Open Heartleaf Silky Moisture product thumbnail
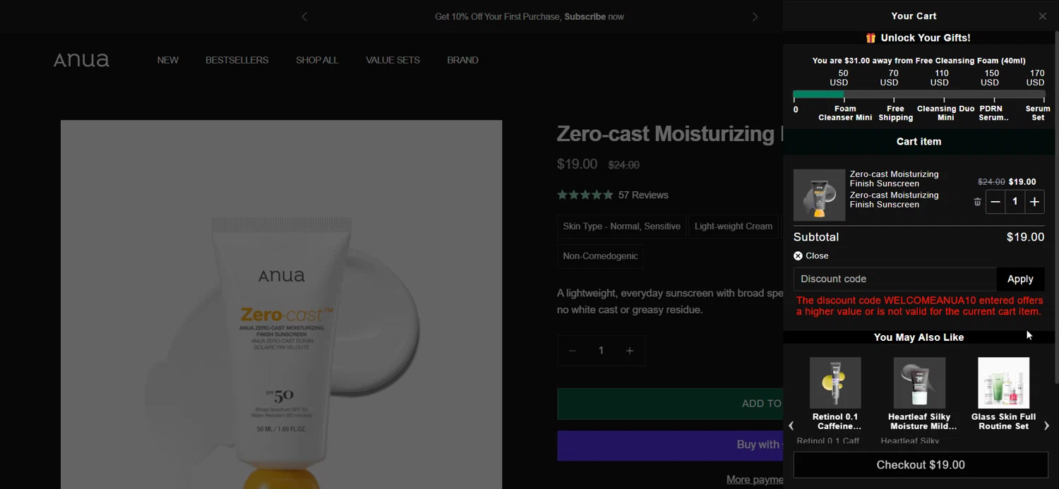1059x489 pixels. tap(919, 382)
